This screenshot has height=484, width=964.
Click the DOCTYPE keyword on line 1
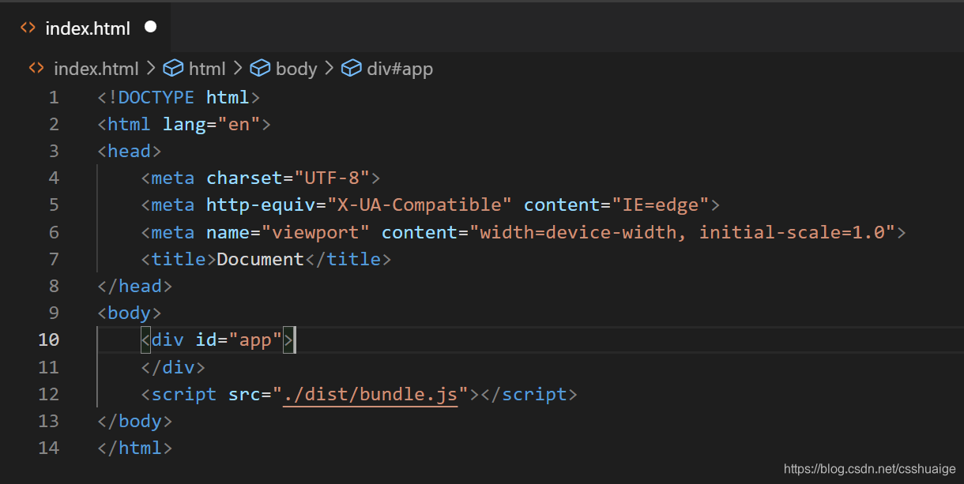[156, 98]
